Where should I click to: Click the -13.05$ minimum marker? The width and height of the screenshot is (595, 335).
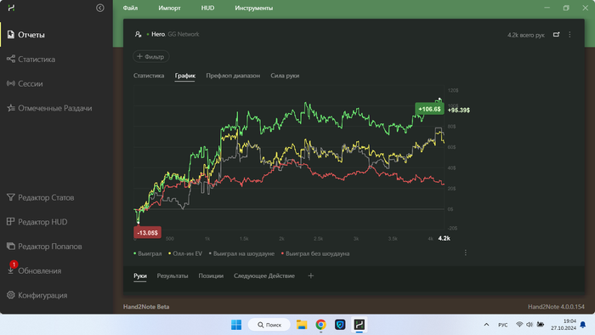pos(147,233)
